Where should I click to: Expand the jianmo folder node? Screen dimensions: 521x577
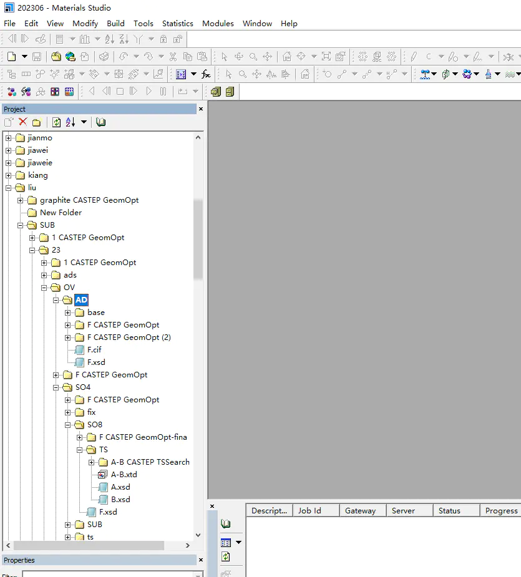[x=9, y=138]
